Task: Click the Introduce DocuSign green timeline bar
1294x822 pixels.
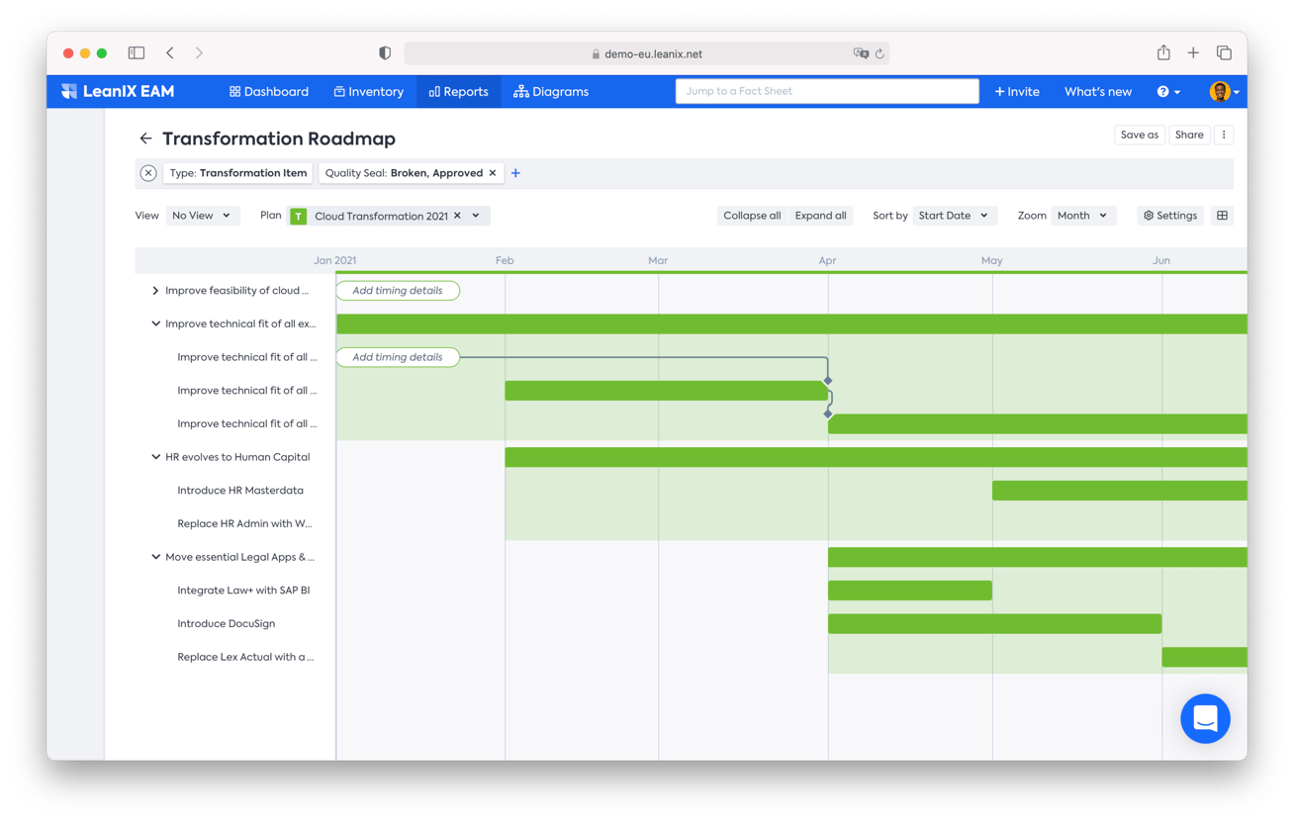Action: coord(994,624)
